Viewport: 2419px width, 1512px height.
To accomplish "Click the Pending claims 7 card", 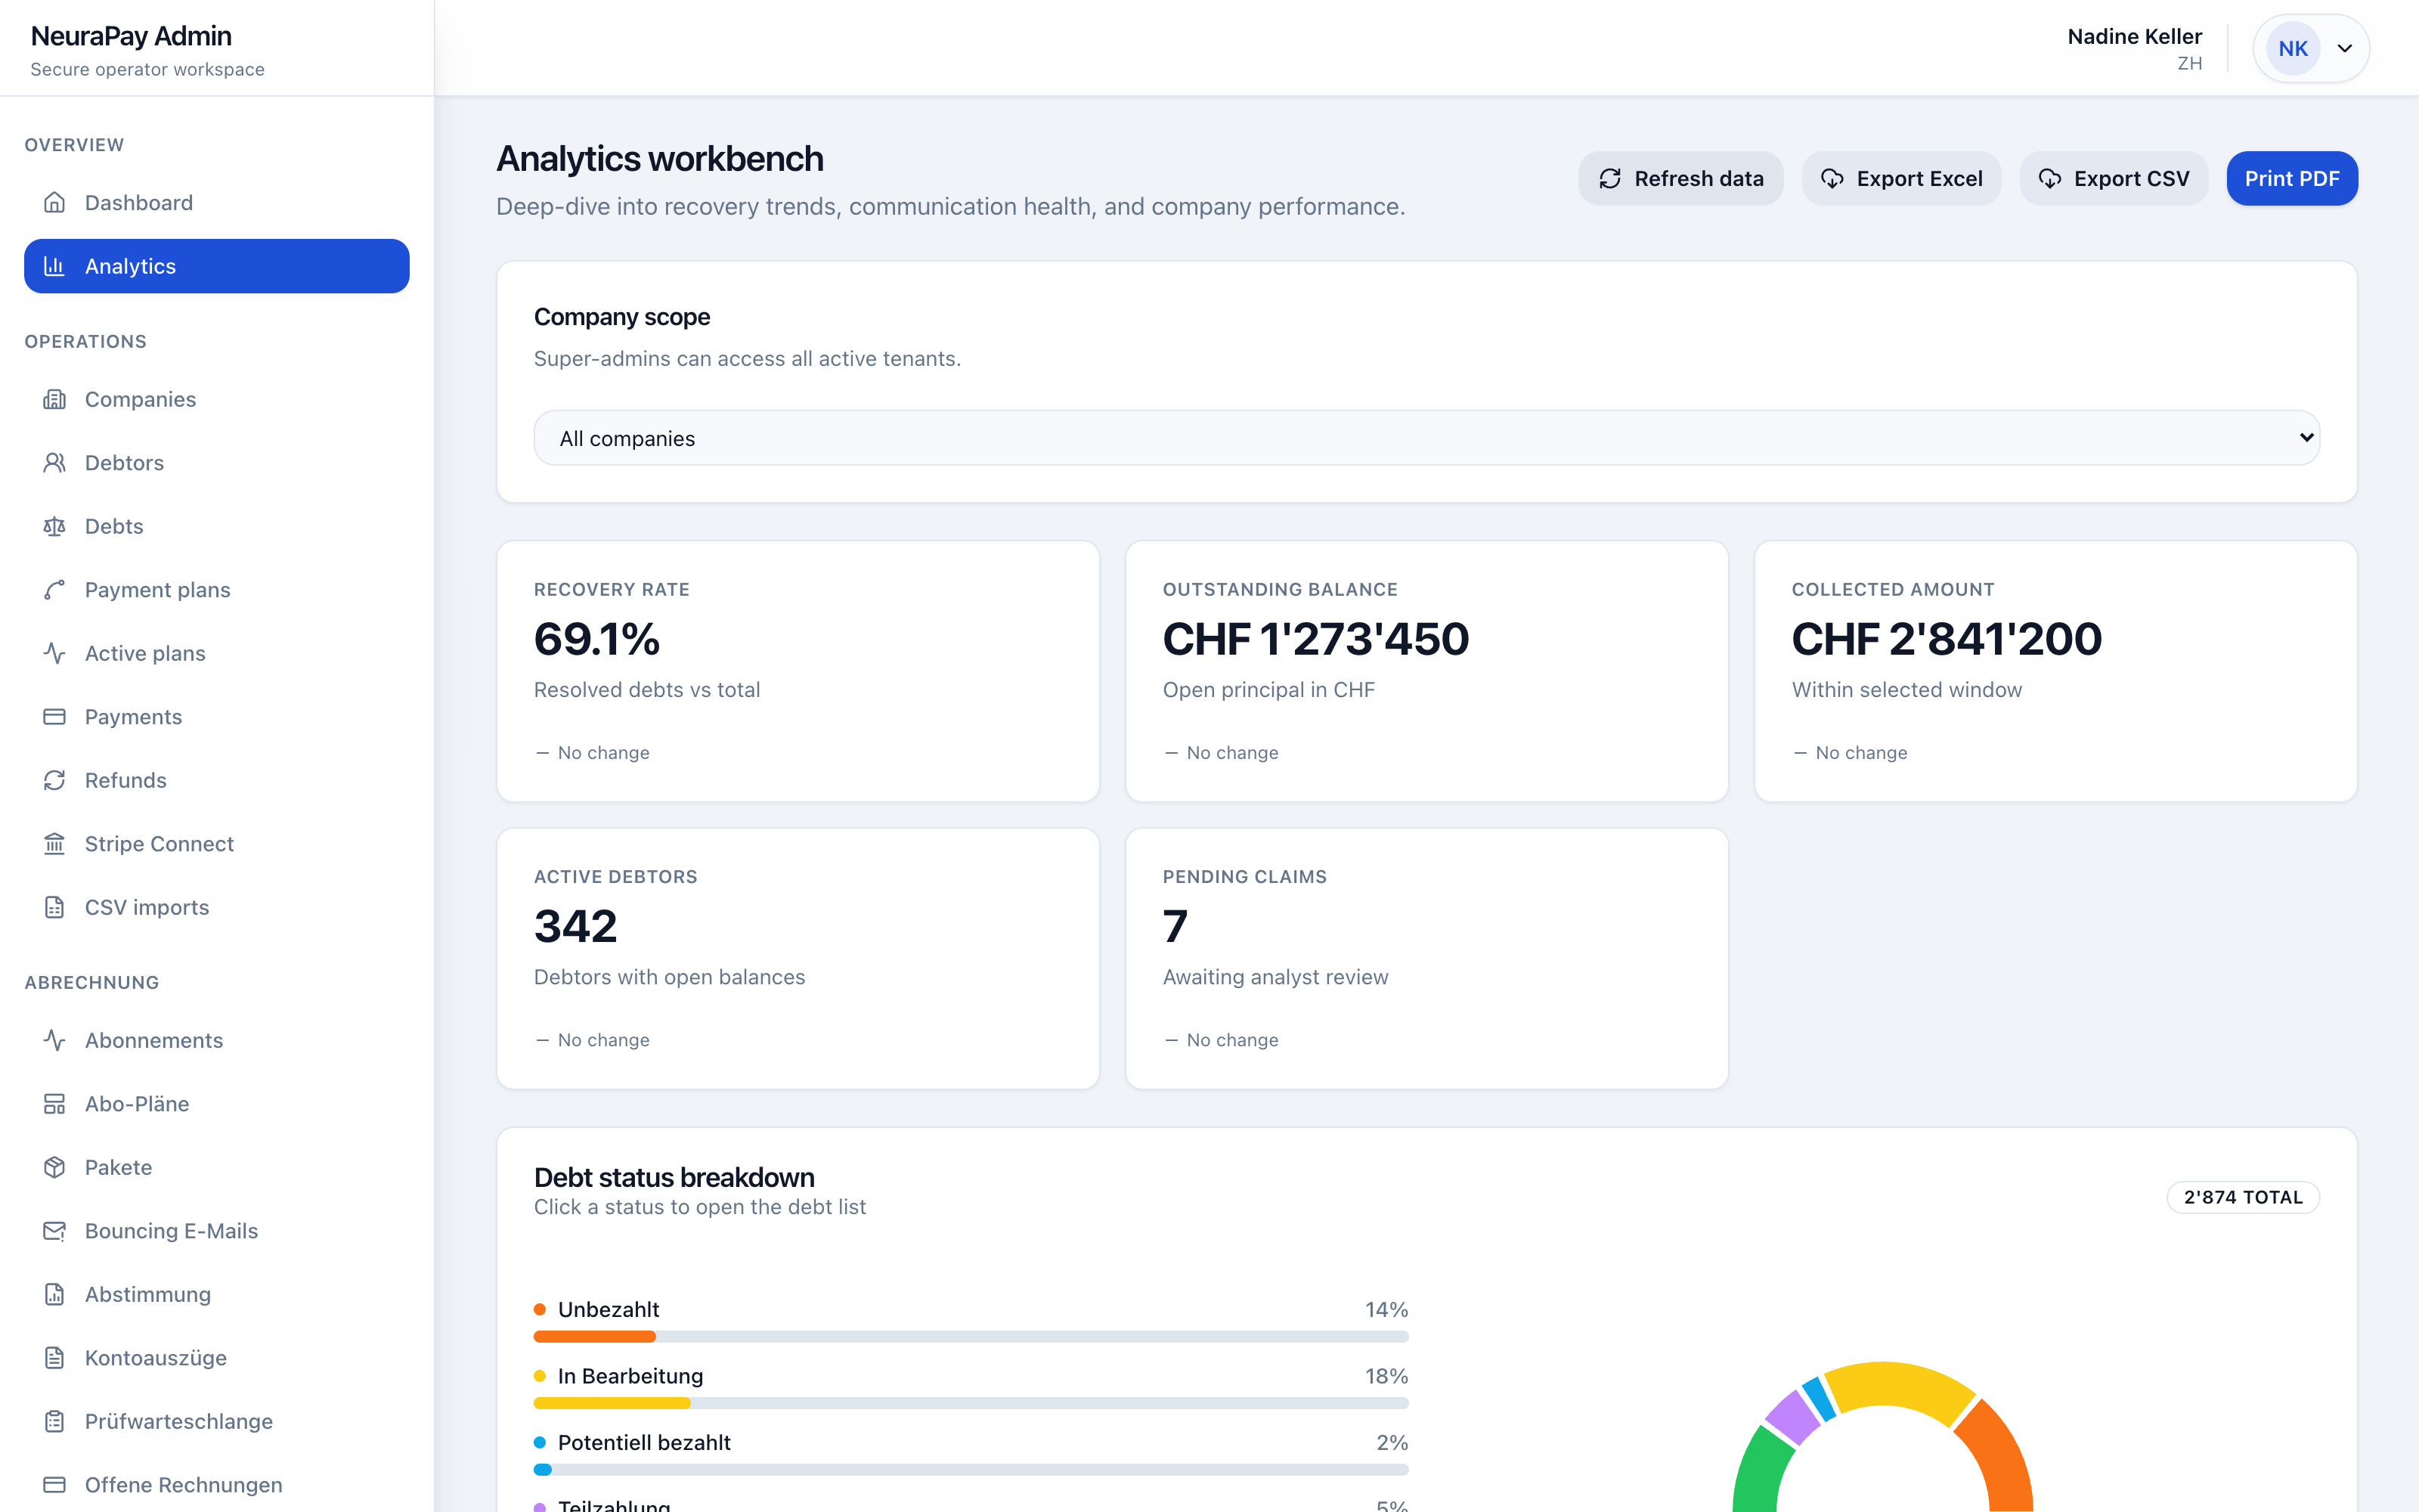I will (x=1426, y=958).
